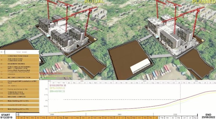216x119 pixels.
Task: Select Main Building (6/F to 7/F) row
Action: point(19,109)
